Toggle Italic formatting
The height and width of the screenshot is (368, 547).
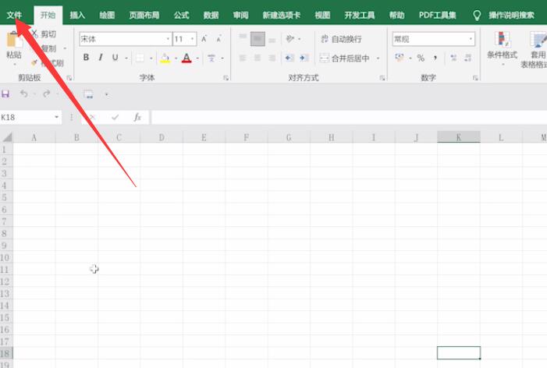pos(101,58)
